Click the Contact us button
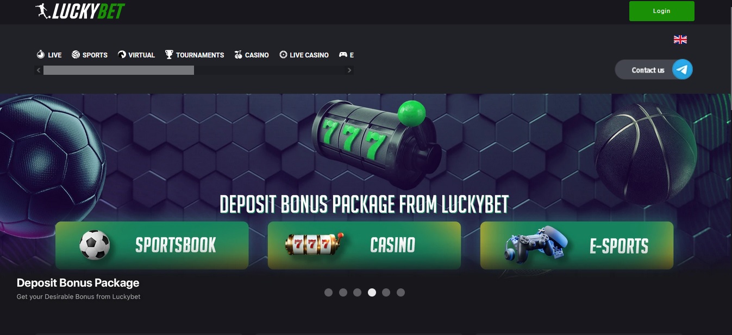732x335 pixels. click(654, 69)
